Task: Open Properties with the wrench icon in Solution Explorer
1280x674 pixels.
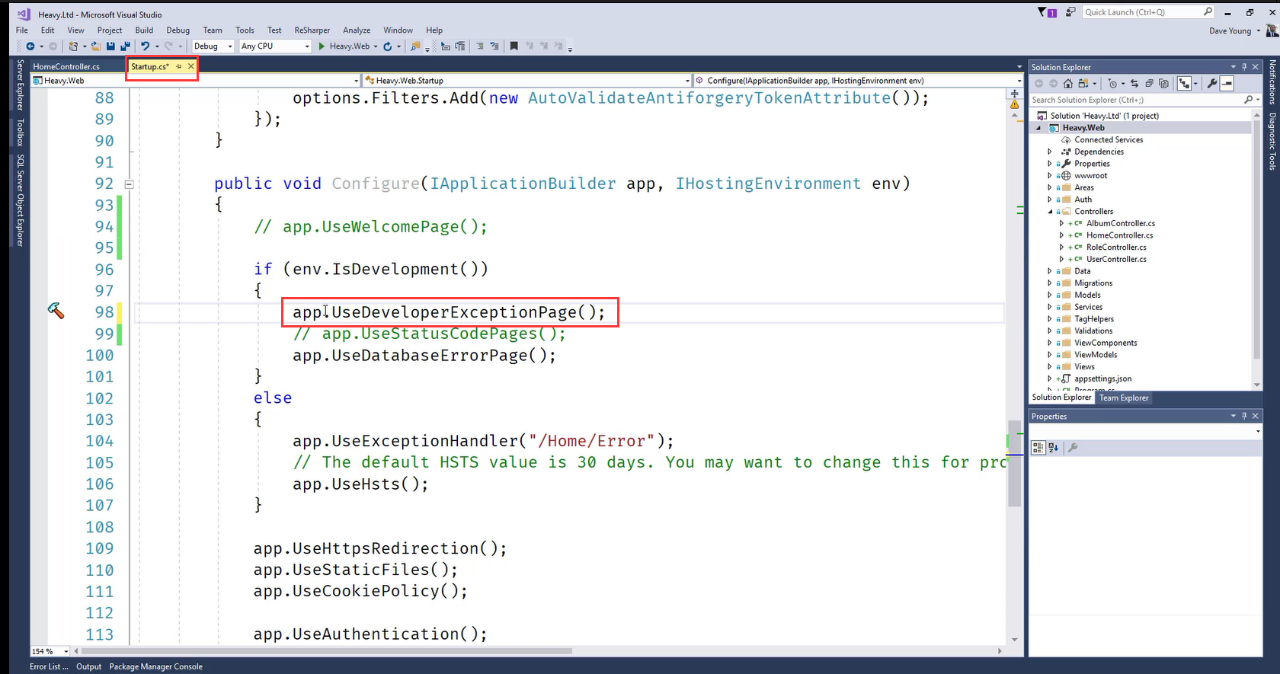Action: point(1212,84)
